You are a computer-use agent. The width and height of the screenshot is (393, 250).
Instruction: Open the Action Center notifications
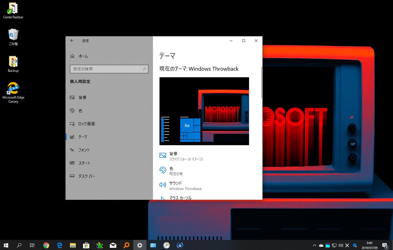point(385,245)
